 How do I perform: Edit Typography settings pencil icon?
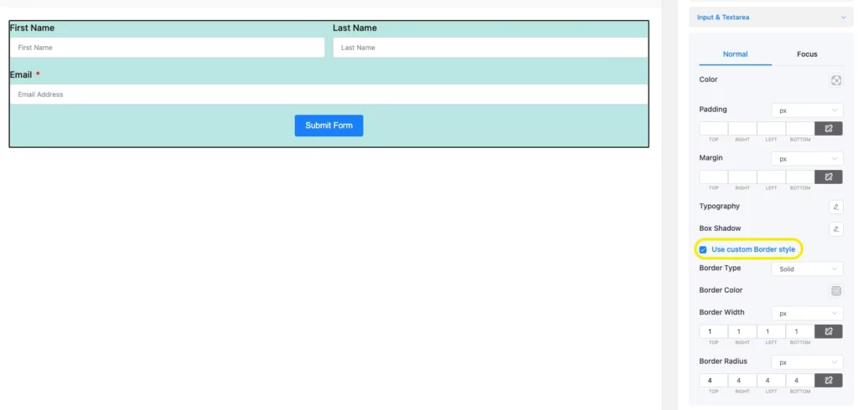(x=835, y=207)
